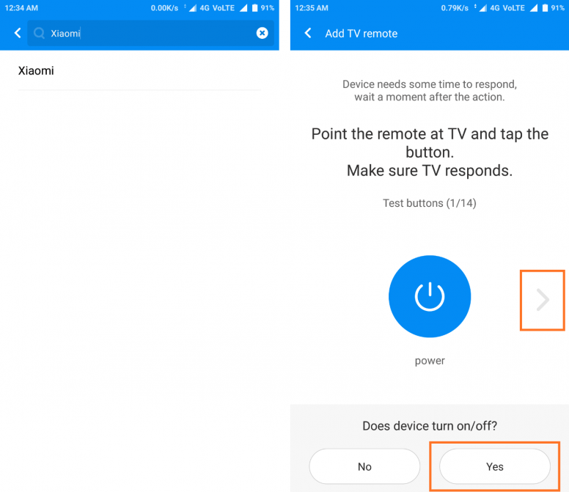Image resolution: width=569 pixels, height=492 pixels.
Task: Tap the 12:34 AM clock in status bar
Action: 21,8
